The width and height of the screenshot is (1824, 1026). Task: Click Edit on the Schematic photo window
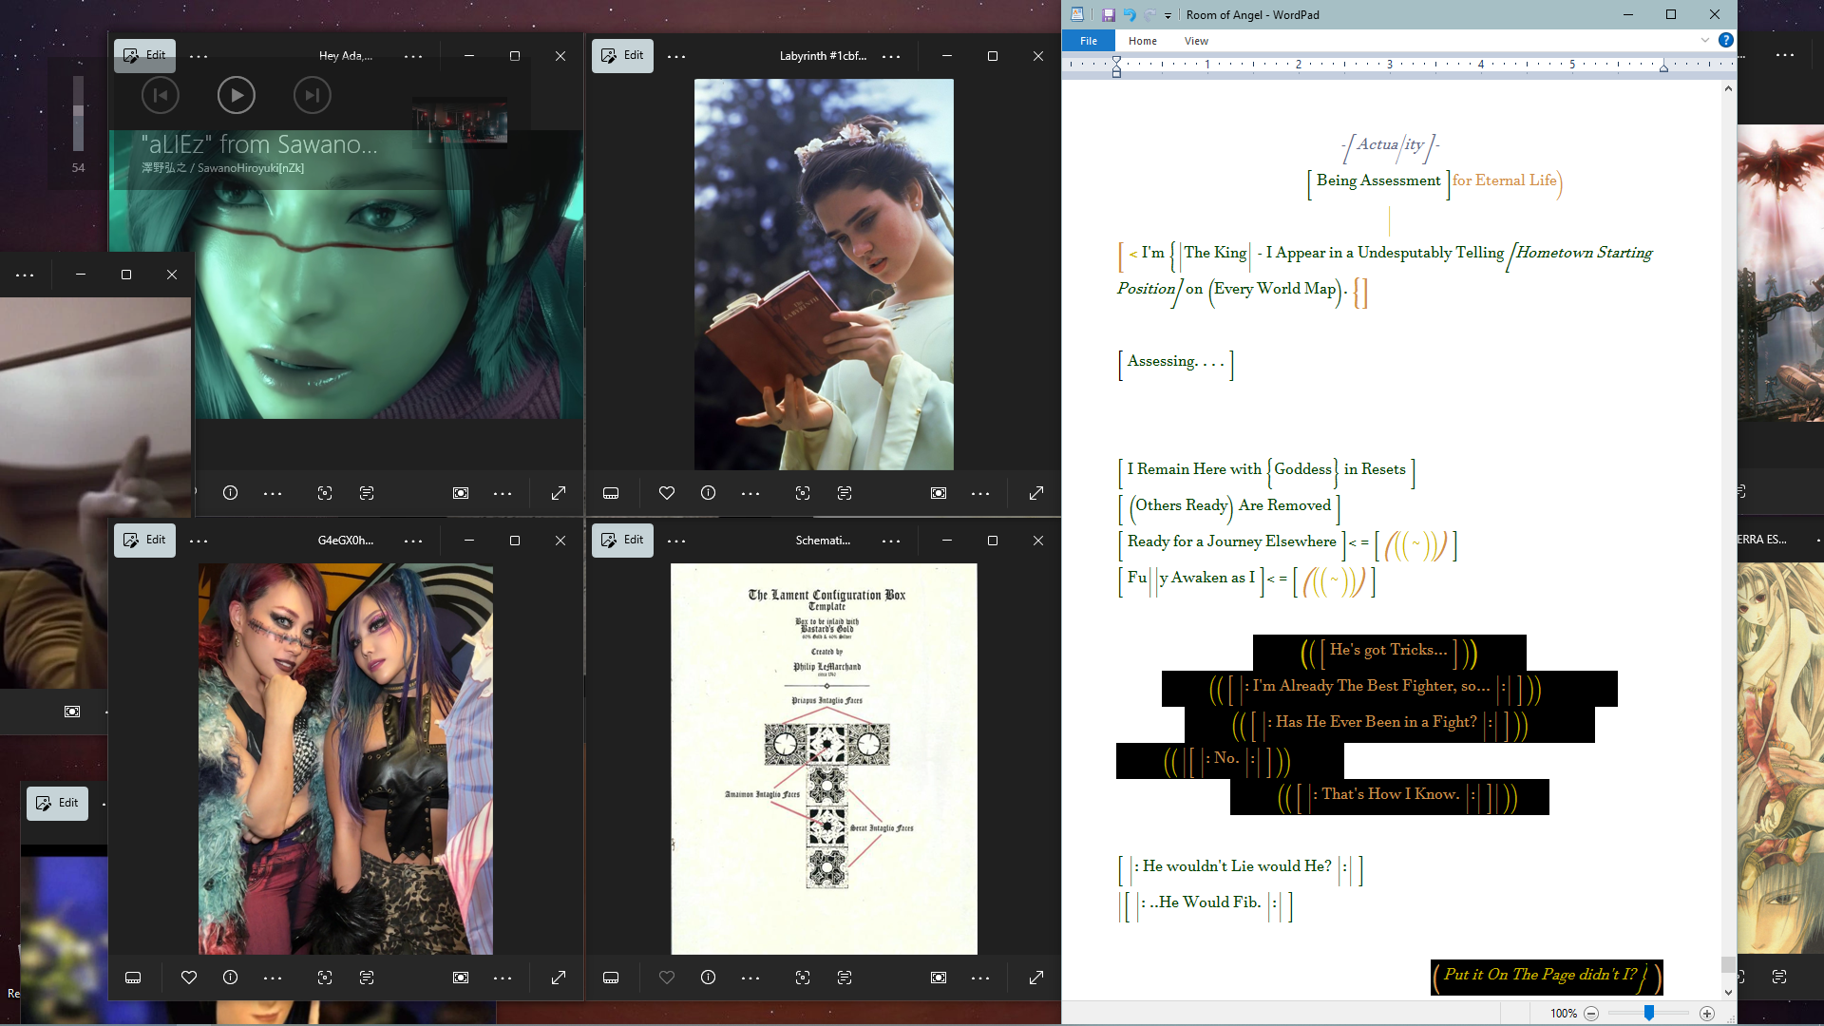point(622,540)
